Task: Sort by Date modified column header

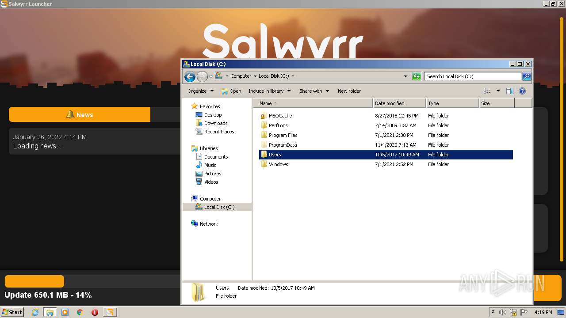Action: [399, 103]
